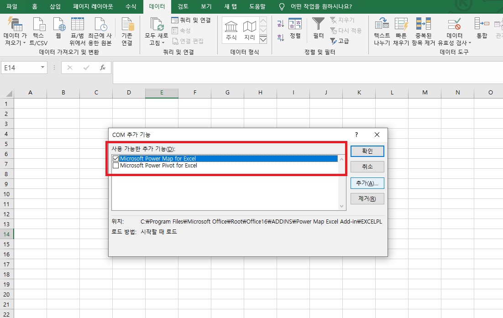The width and height of the screenshot is (503, 318).
Task: Select row 20 header
Action: pyautogui.click(x=6, y=294)
